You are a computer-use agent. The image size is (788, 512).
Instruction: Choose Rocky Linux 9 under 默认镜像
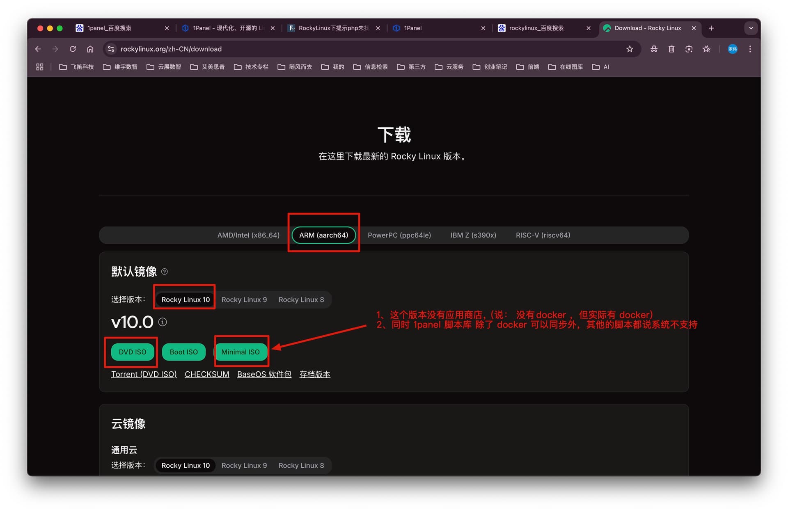(244, 299)
